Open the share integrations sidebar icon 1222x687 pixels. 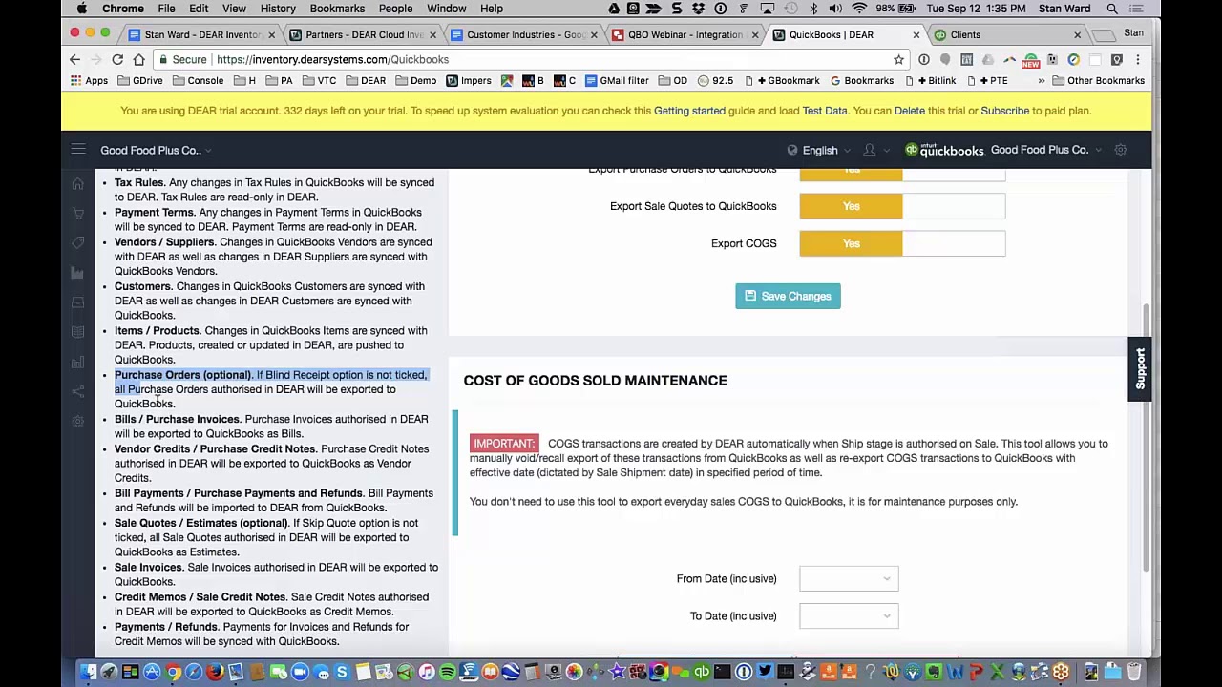point(78,391)
